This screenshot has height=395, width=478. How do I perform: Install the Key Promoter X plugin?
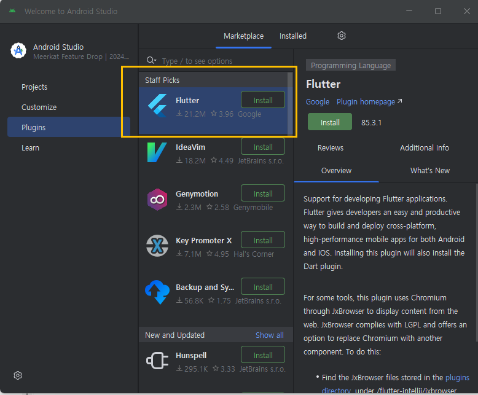pyautogui.click(x=263, y=240)
